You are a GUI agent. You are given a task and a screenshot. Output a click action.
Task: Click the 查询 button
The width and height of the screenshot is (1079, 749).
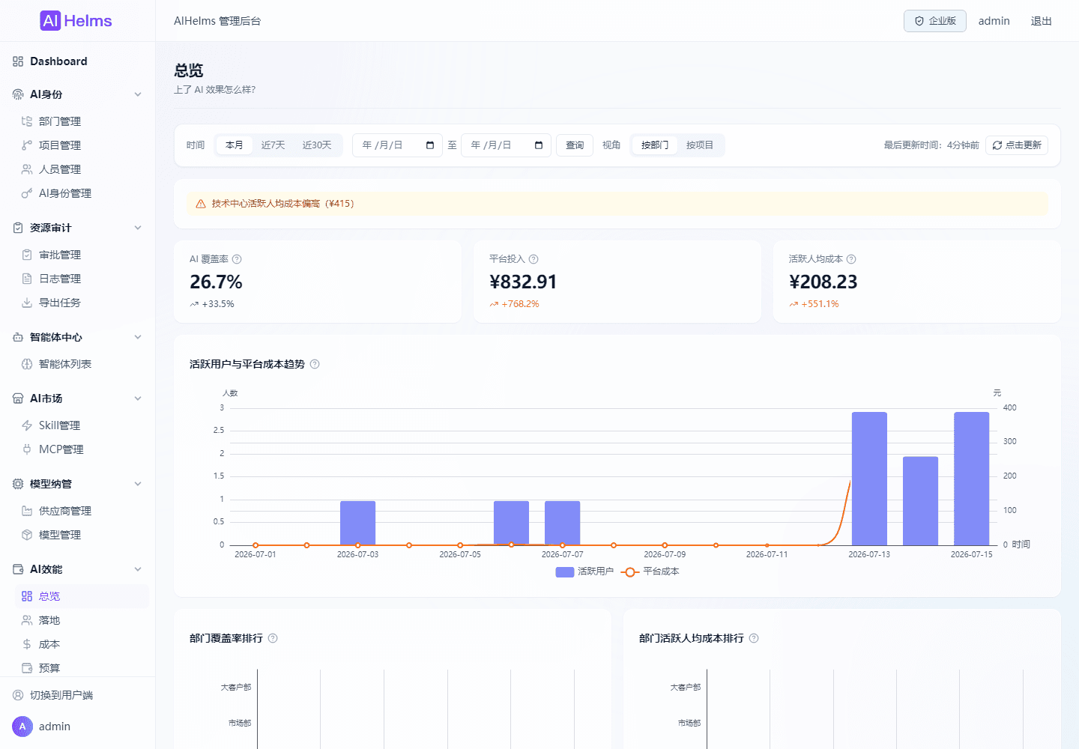[x=575, y=145]
